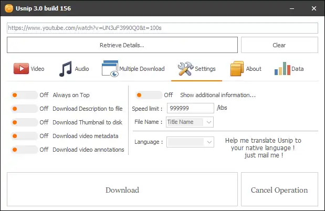Screen dimensions: 325x211
Task: Open the Multiple Download tab label
Action: tap(142, 69)
